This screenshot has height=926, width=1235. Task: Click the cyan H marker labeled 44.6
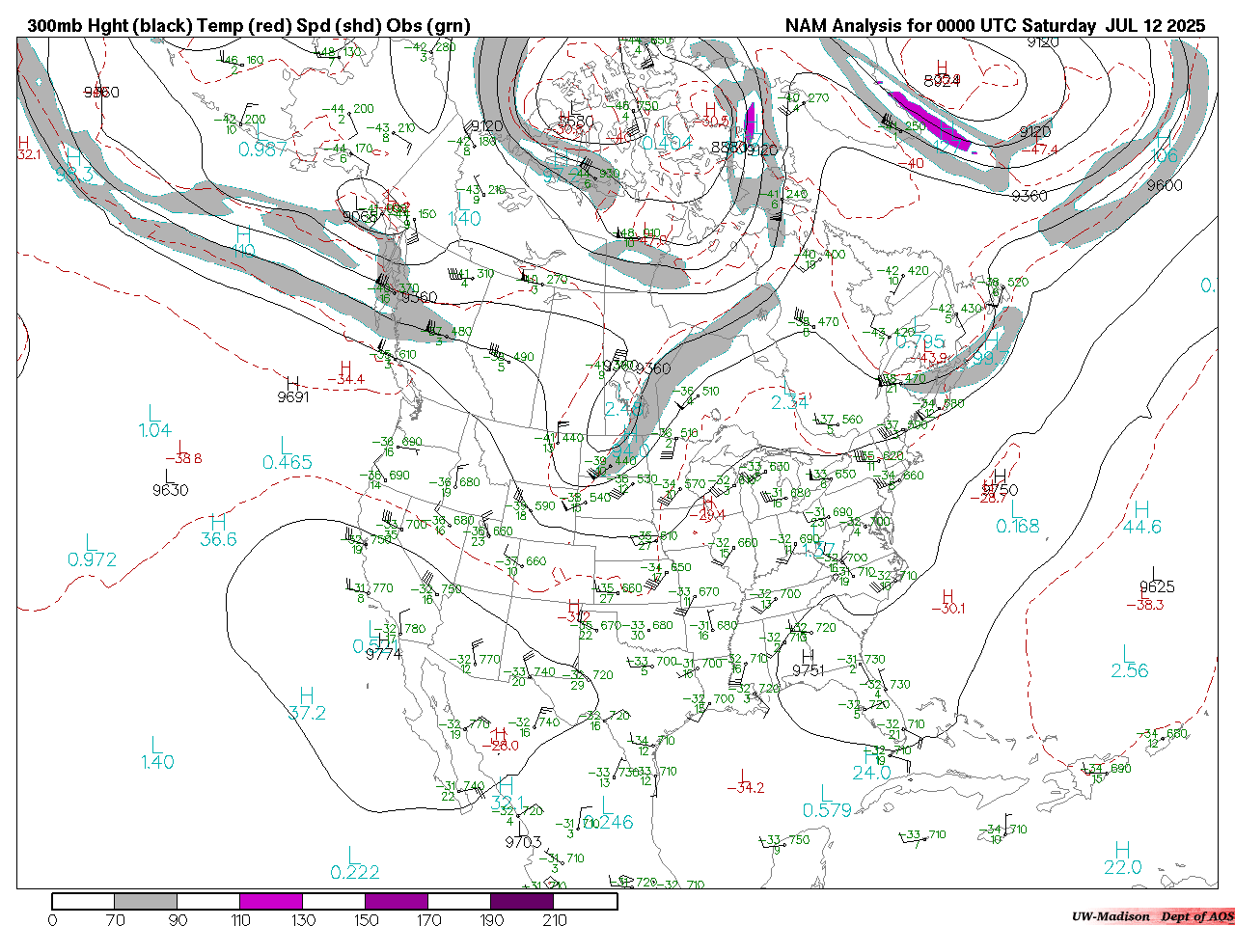tap(1141, 509)
